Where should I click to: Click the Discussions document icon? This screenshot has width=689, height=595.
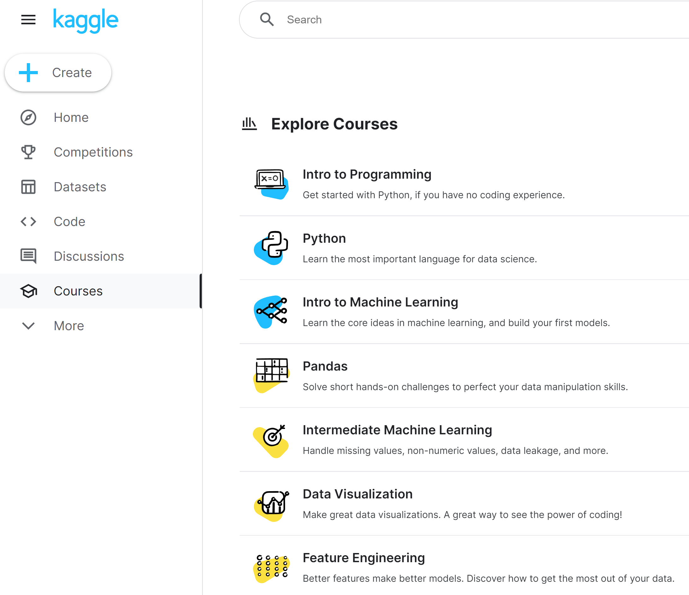[28, 256]
